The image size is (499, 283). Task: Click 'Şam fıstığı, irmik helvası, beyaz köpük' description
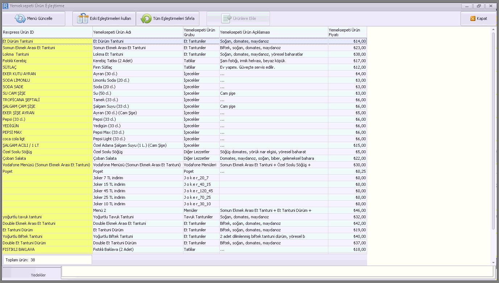coord(253,61)
